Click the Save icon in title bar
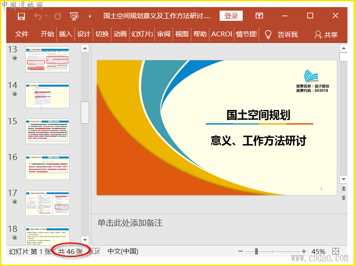 (x=21, y=16)
